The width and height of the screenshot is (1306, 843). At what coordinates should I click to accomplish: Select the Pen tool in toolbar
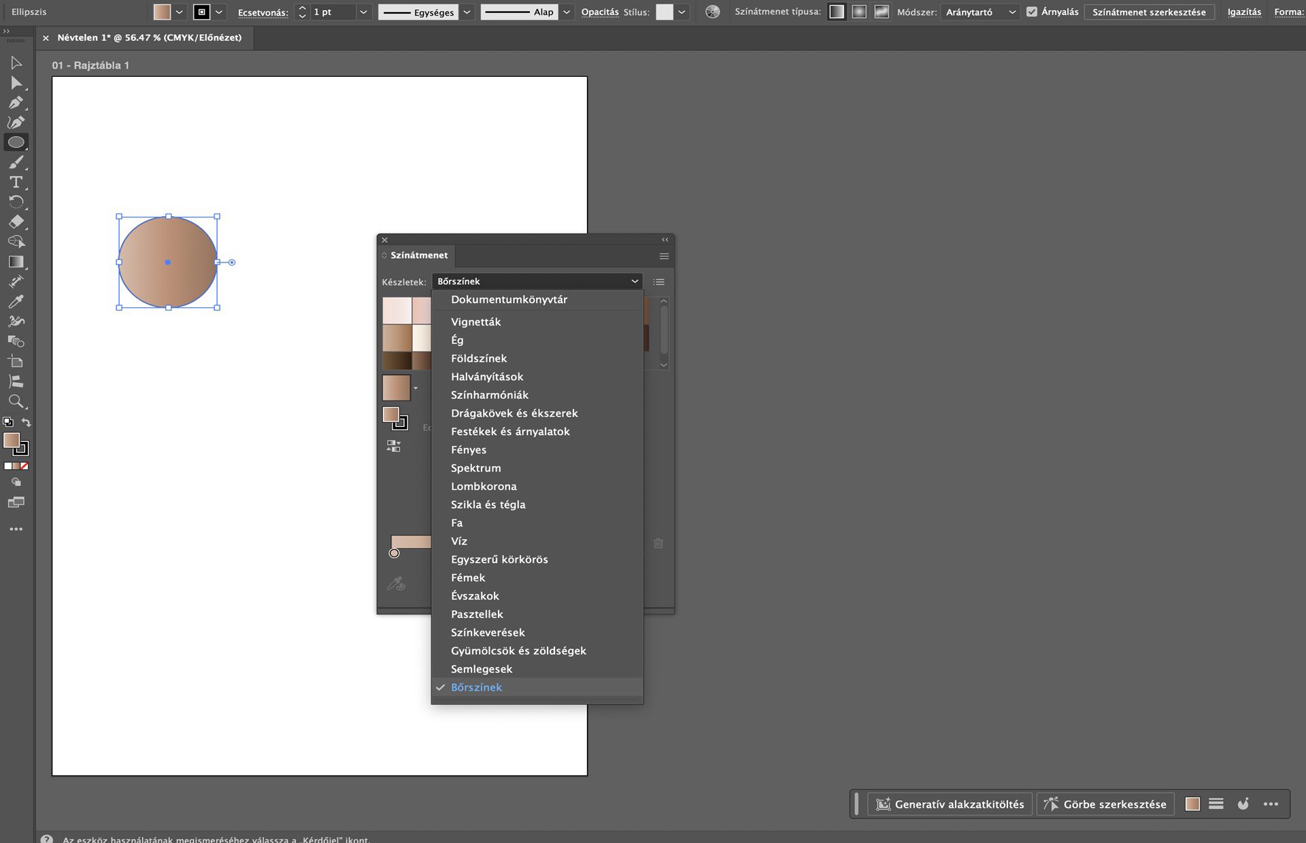click(16, 103)
